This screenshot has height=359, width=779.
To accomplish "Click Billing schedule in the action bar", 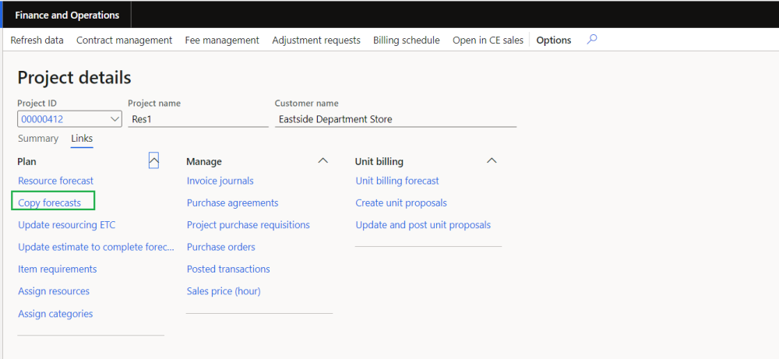I will point(407,40).
